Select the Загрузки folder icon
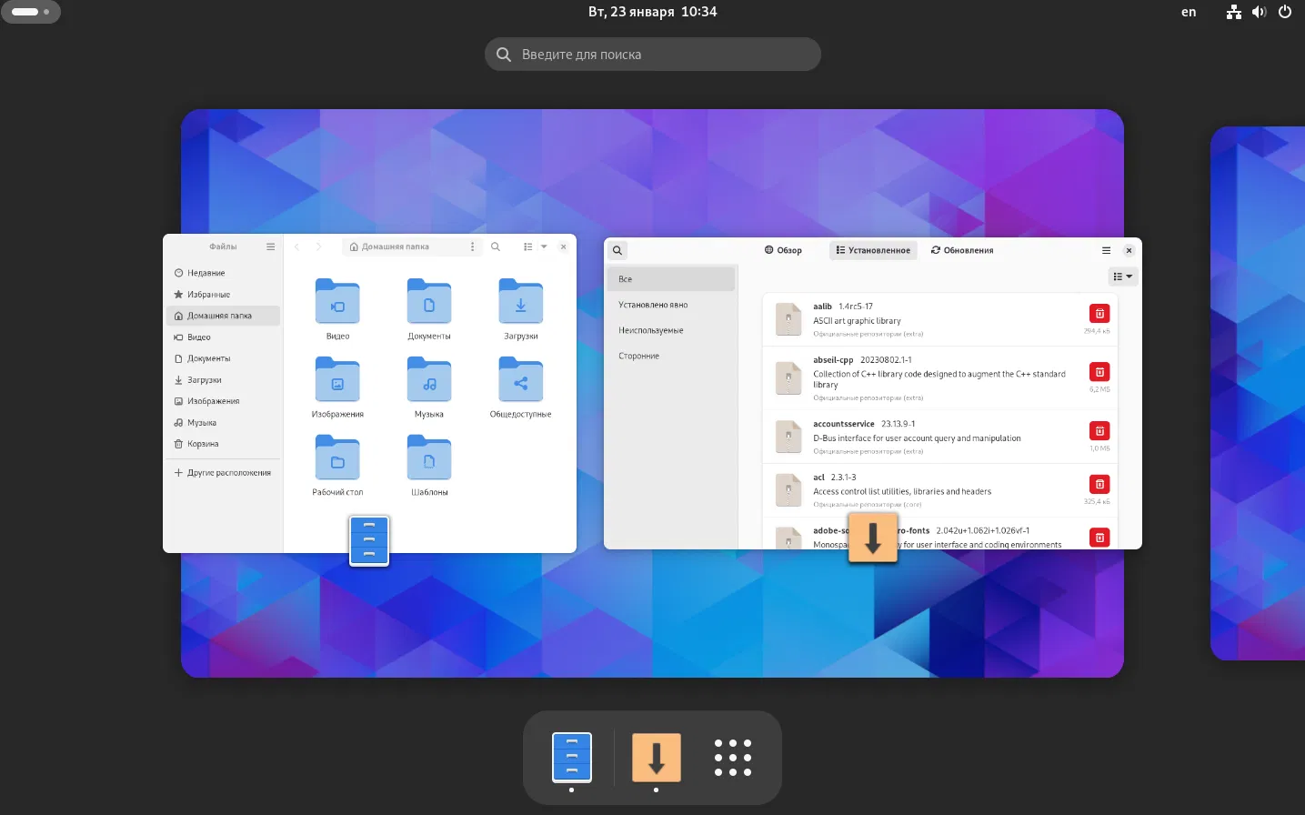Screen dimensions: 1305x815 521,302
